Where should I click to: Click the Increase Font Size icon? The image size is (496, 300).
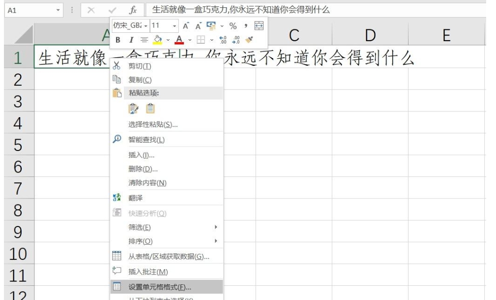click(x=186, y=26)
